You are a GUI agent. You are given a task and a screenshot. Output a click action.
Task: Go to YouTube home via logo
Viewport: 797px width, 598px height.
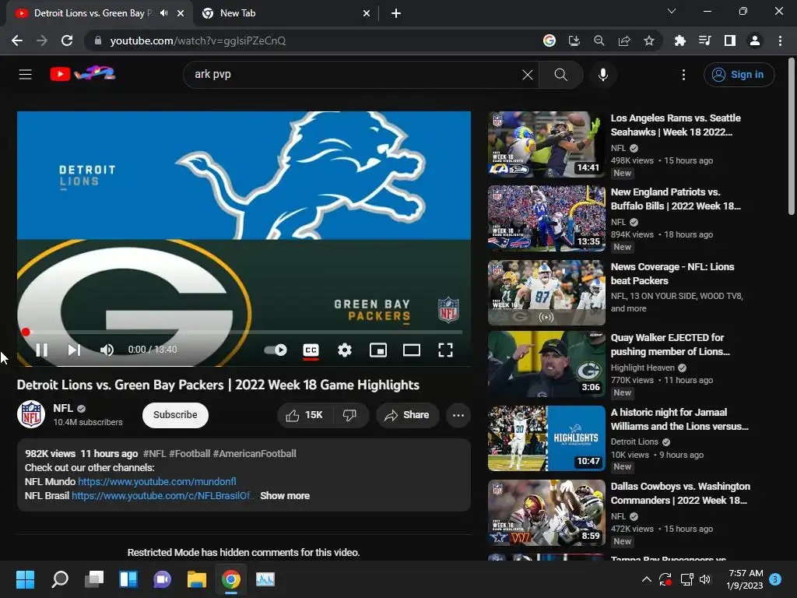point(83,74)
